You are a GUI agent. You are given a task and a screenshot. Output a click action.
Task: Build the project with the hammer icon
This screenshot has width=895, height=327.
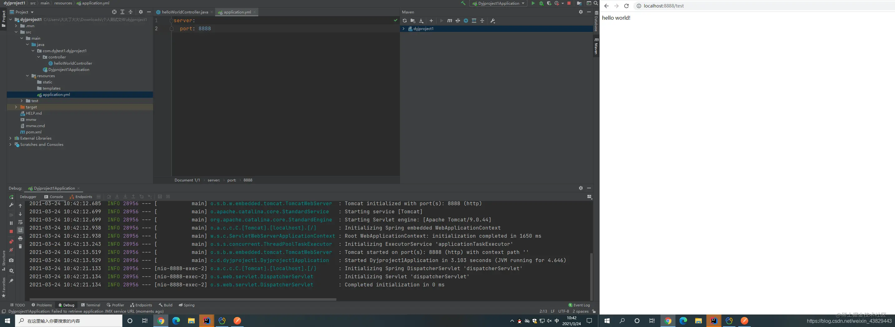463,3
